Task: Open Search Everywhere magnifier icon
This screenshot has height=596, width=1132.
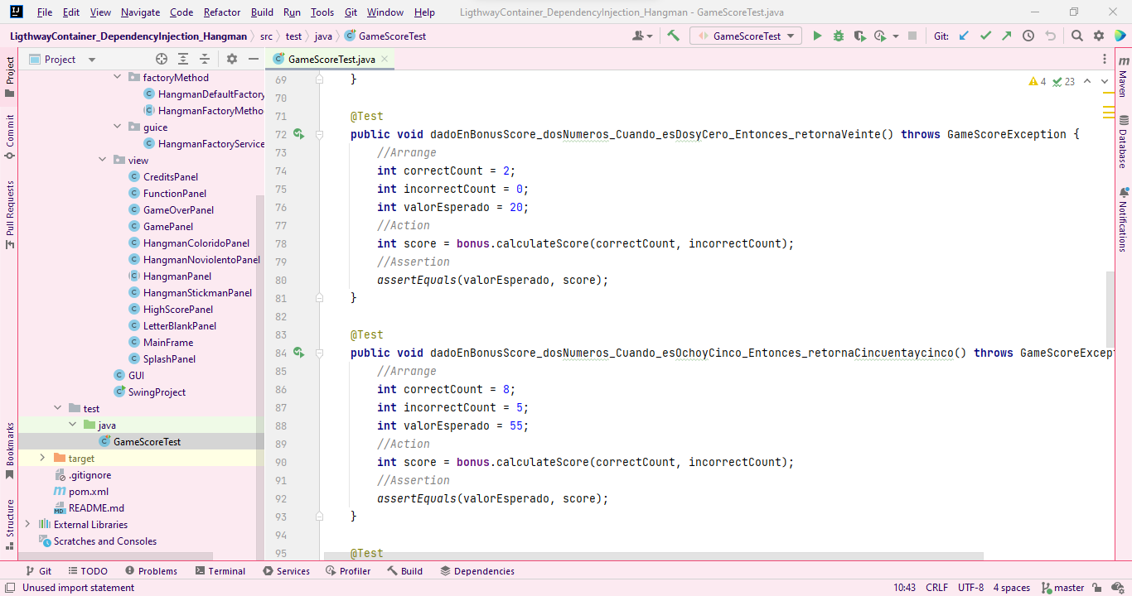Action: [x=1075, y=36]
